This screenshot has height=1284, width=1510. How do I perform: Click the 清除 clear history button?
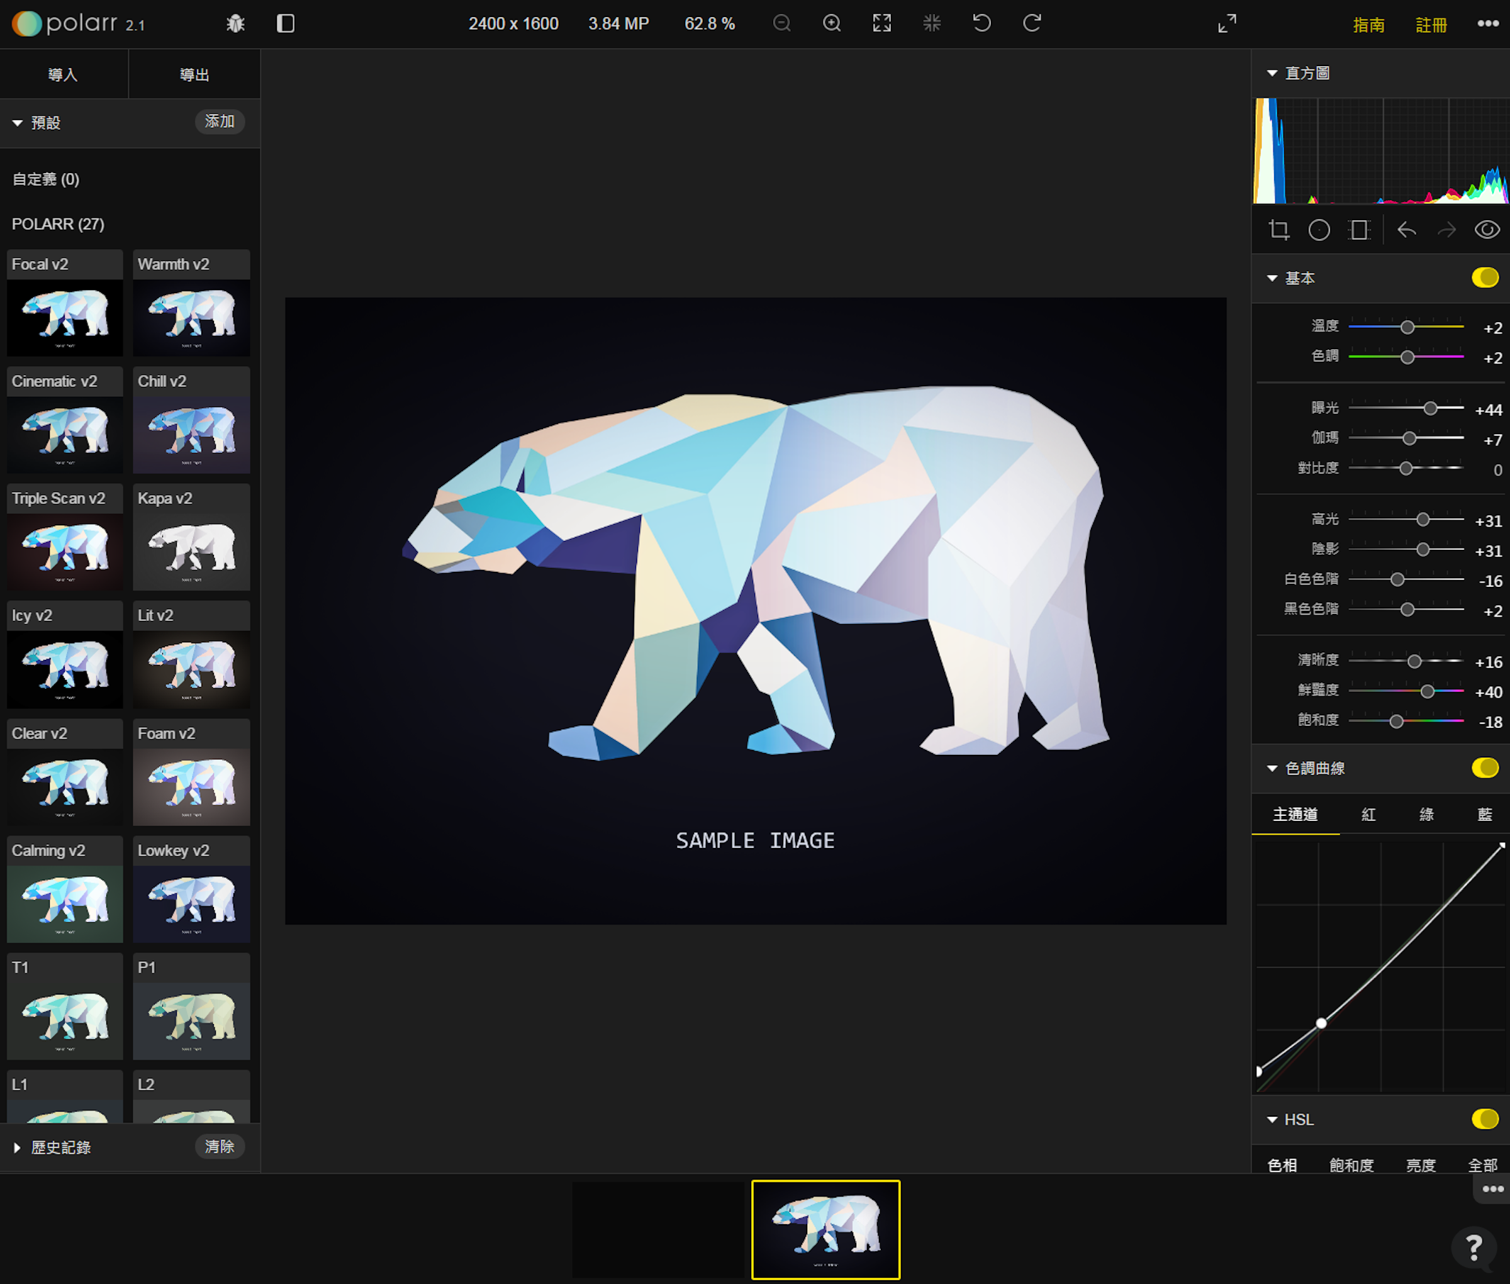(x=219, y=1146)
